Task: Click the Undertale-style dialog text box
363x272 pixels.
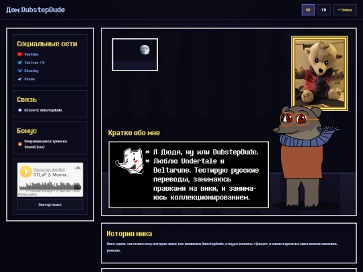Action: 189,175
